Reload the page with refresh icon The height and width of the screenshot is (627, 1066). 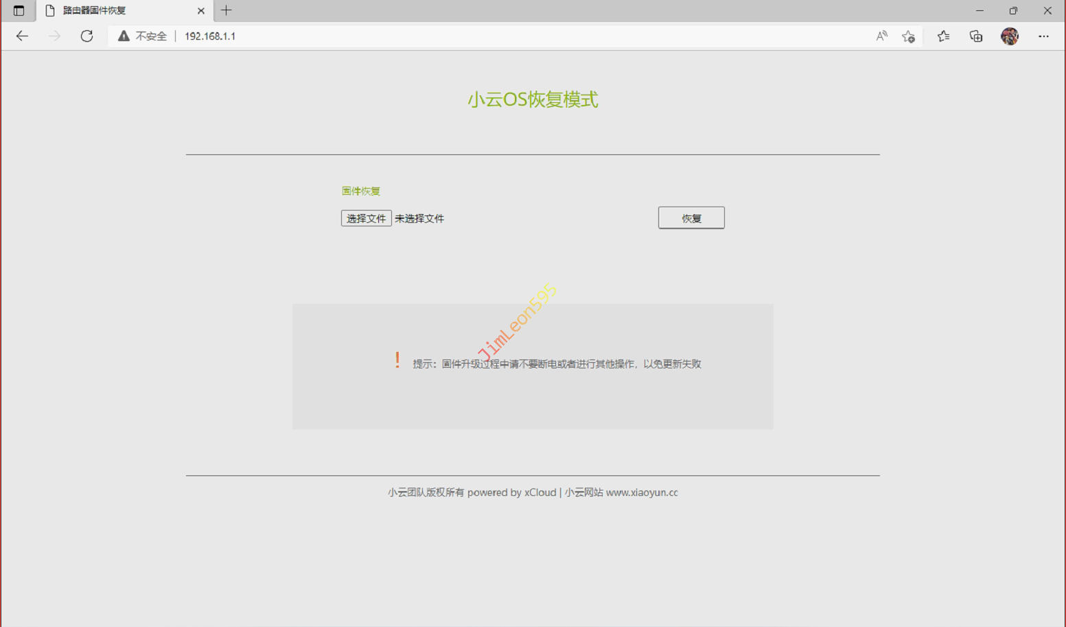(x=86, y=36)
